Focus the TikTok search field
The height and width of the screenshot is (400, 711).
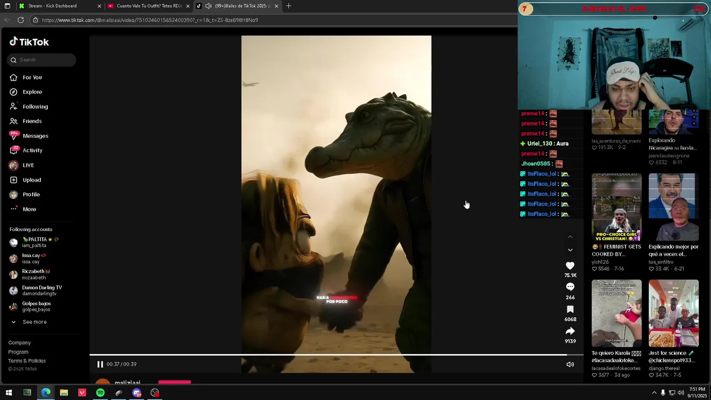tap(42, 60)
